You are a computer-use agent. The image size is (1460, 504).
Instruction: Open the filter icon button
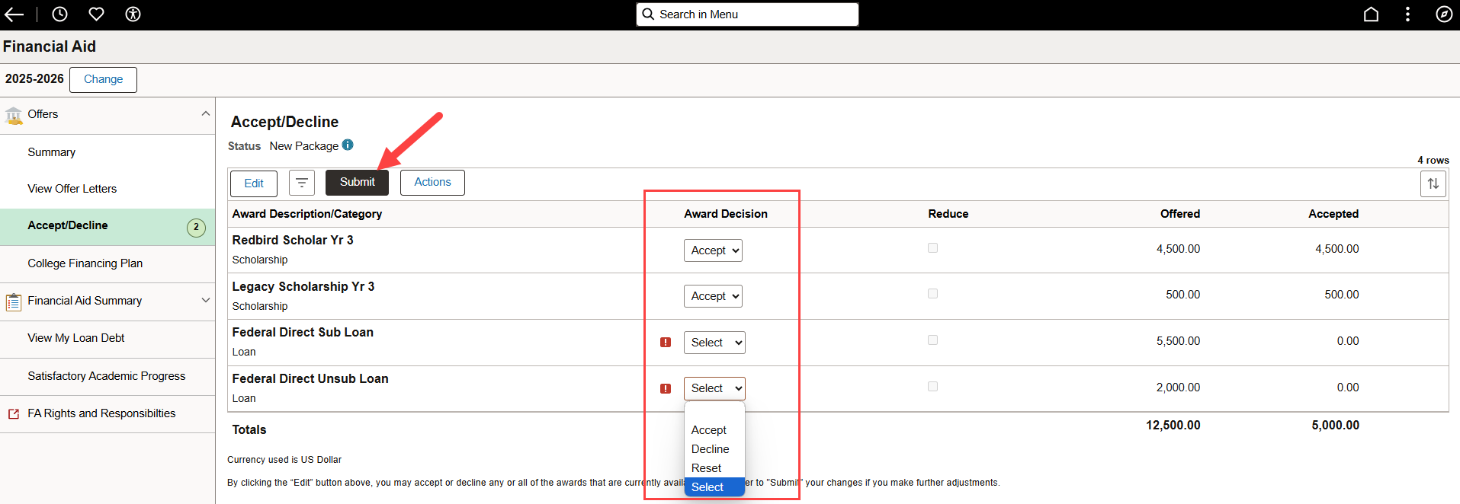click(302, 183)
